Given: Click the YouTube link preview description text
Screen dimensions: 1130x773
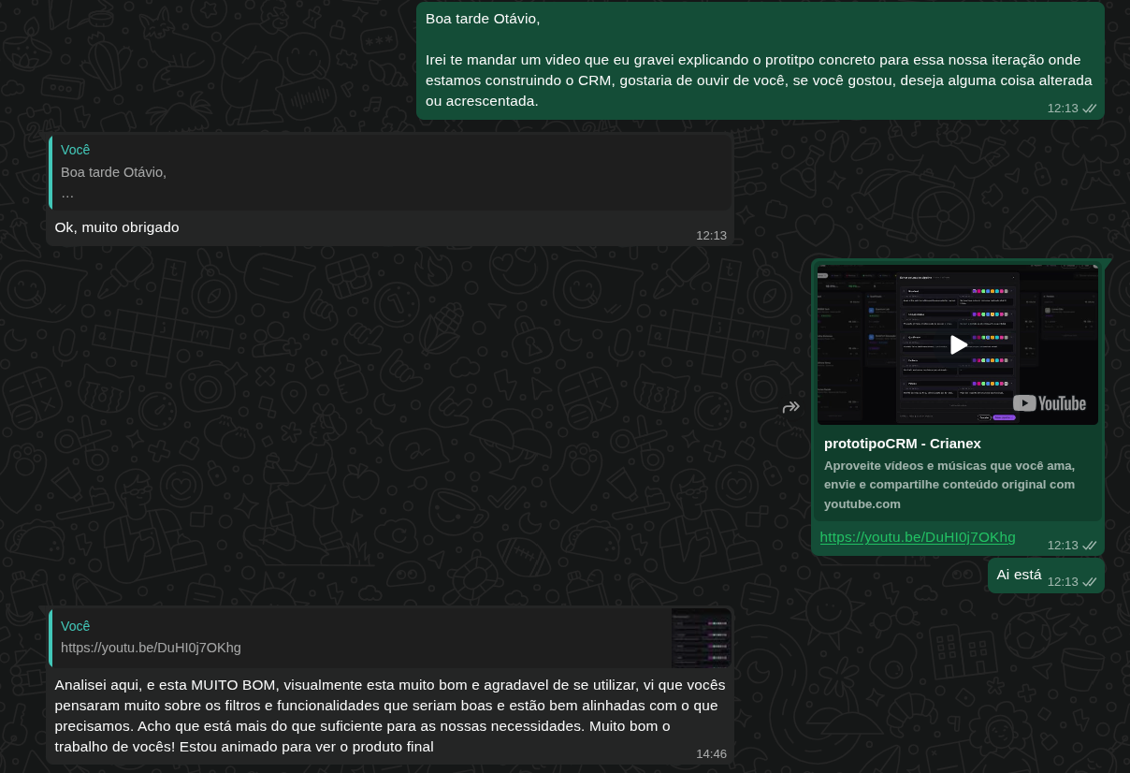Looking at the screenshot, I should 949,485.
